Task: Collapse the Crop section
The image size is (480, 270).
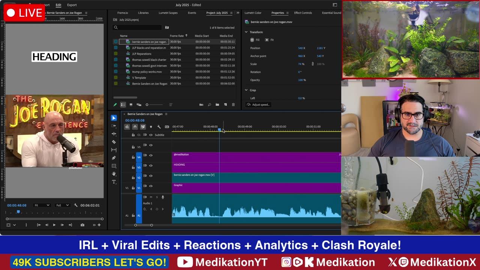Action: [x=246, y=90]
